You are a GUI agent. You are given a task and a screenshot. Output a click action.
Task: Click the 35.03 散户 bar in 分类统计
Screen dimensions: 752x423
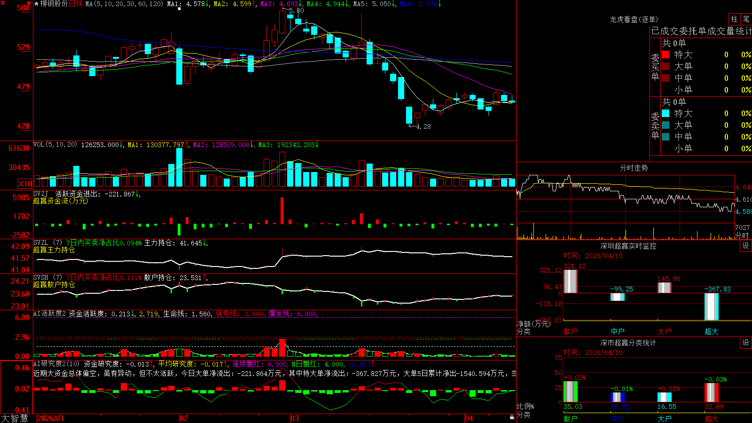(571, 392)
